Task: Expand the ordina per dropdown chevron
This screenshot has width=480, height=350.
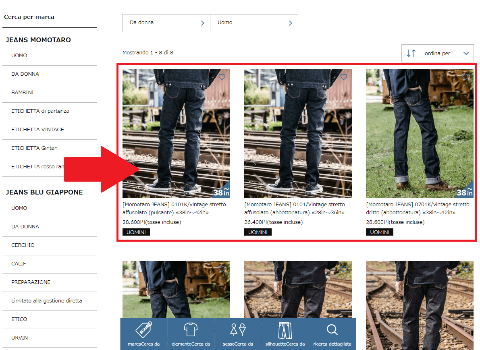Action: click(x=466, y=53)
